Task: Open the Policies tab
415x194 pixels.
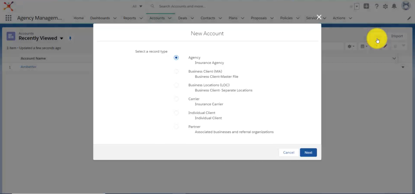Action: click(x=286, y=18)
